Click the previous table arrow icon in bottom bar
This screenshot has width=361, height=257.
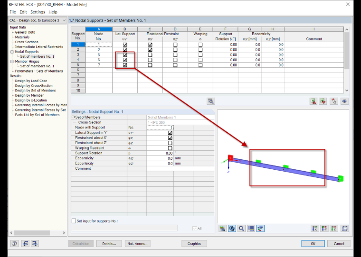click(25, 243)
